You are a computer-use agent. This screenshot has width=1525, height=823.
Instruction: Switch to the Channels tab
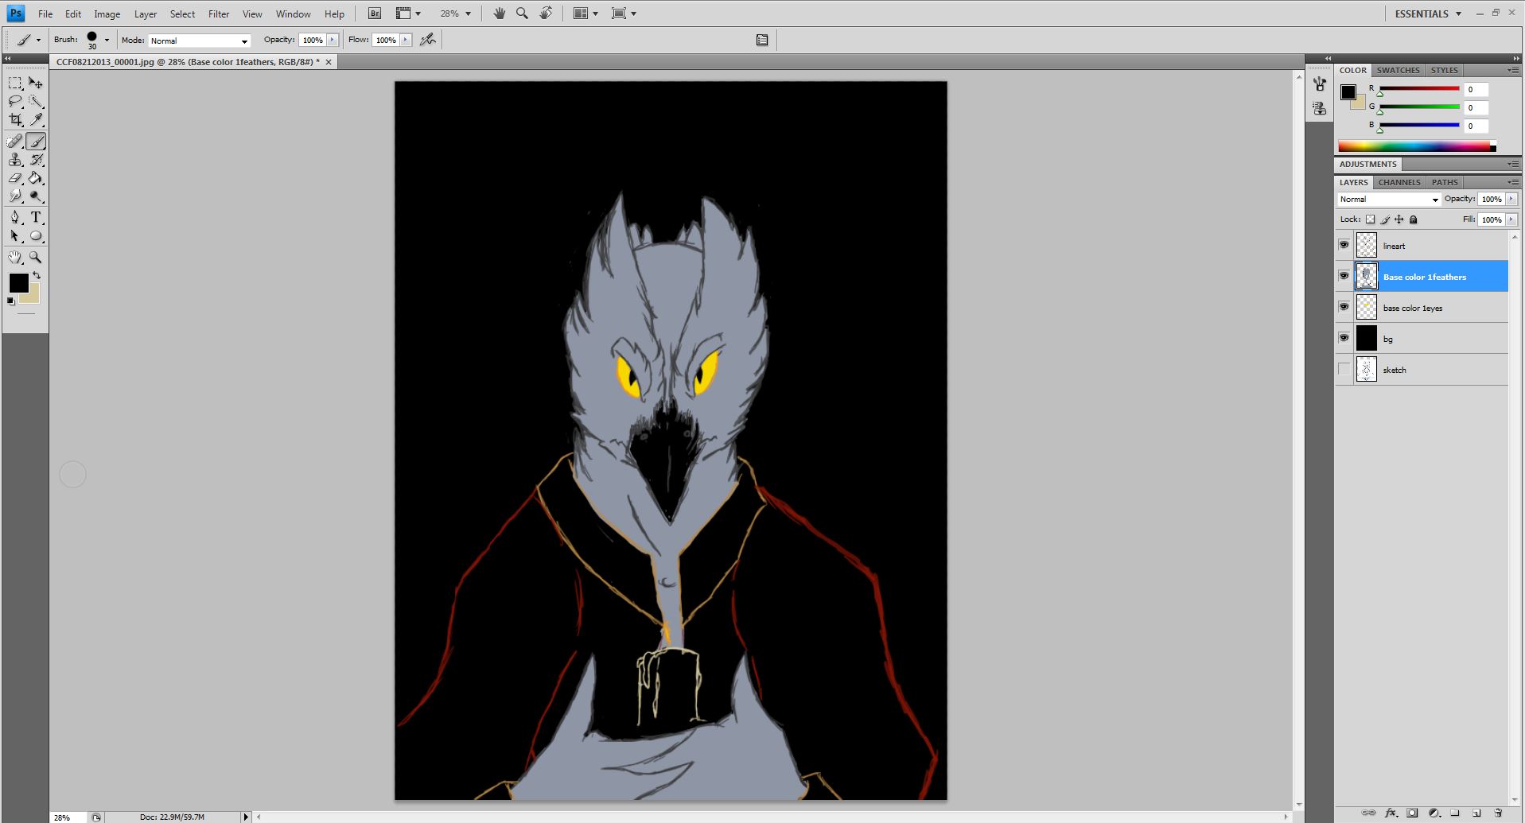pos(1399,182)
